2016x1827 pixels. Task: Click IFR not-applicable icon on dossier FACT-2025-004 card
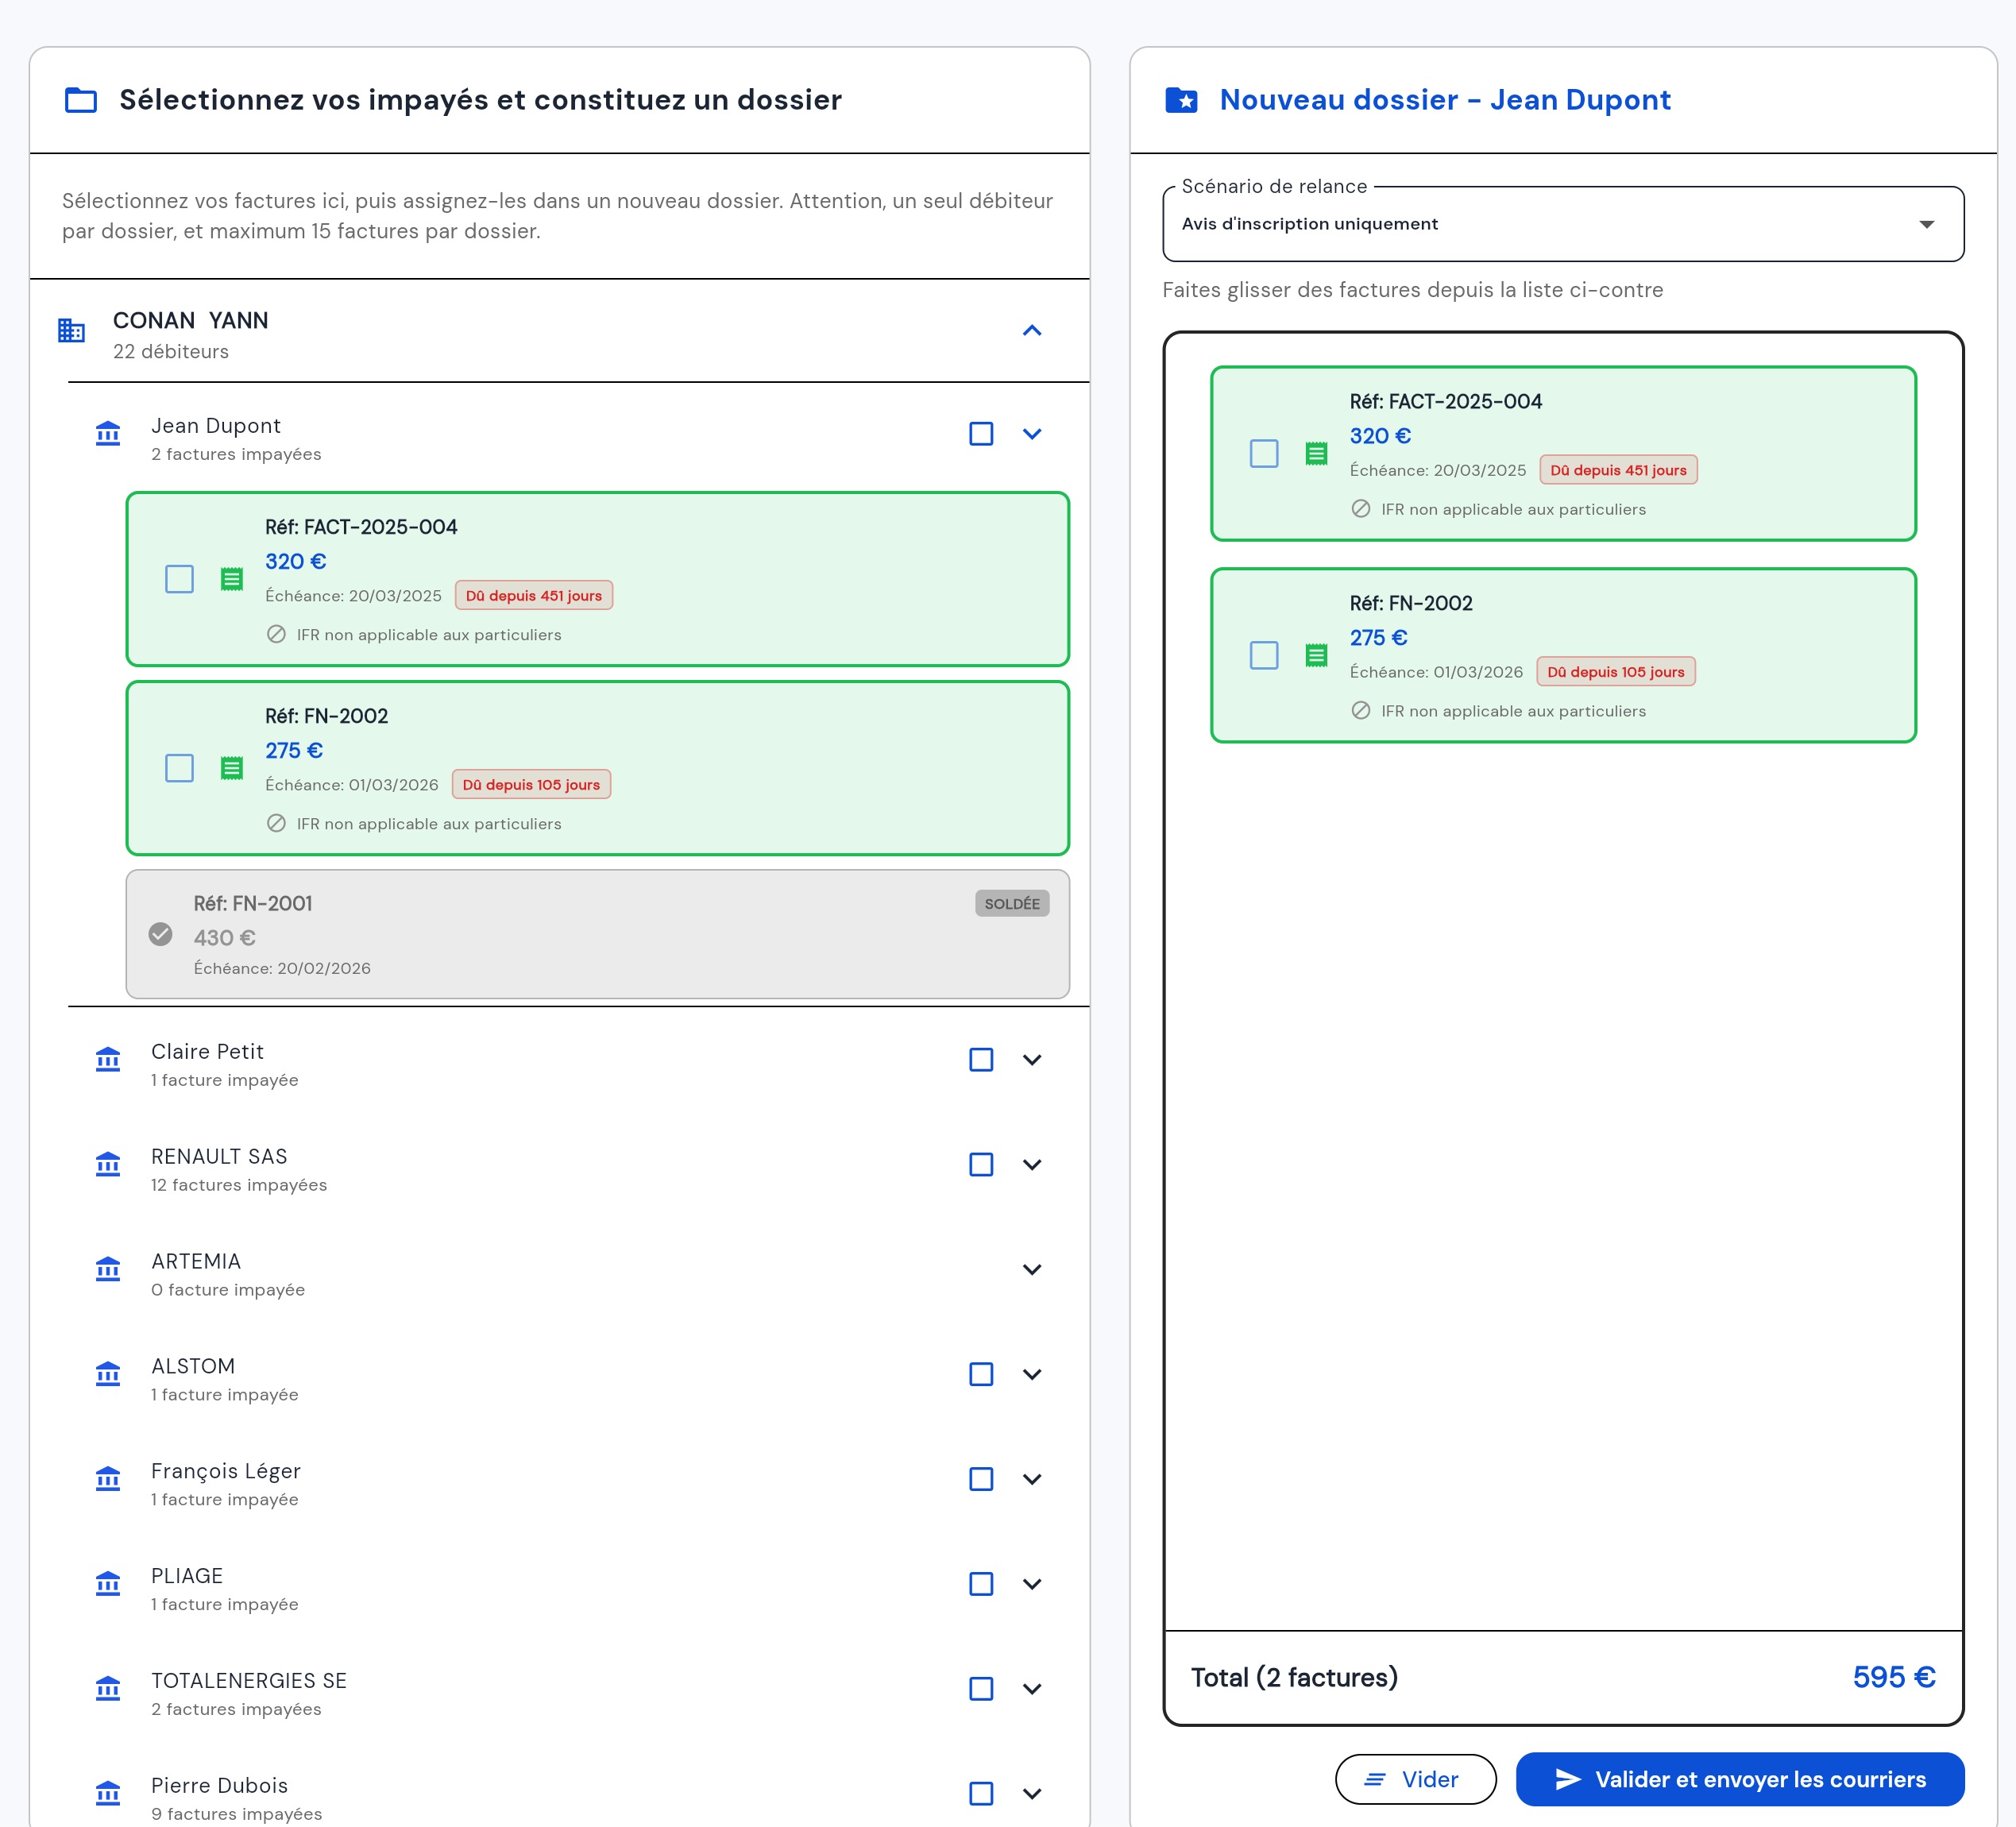[x=1361, y=509]
